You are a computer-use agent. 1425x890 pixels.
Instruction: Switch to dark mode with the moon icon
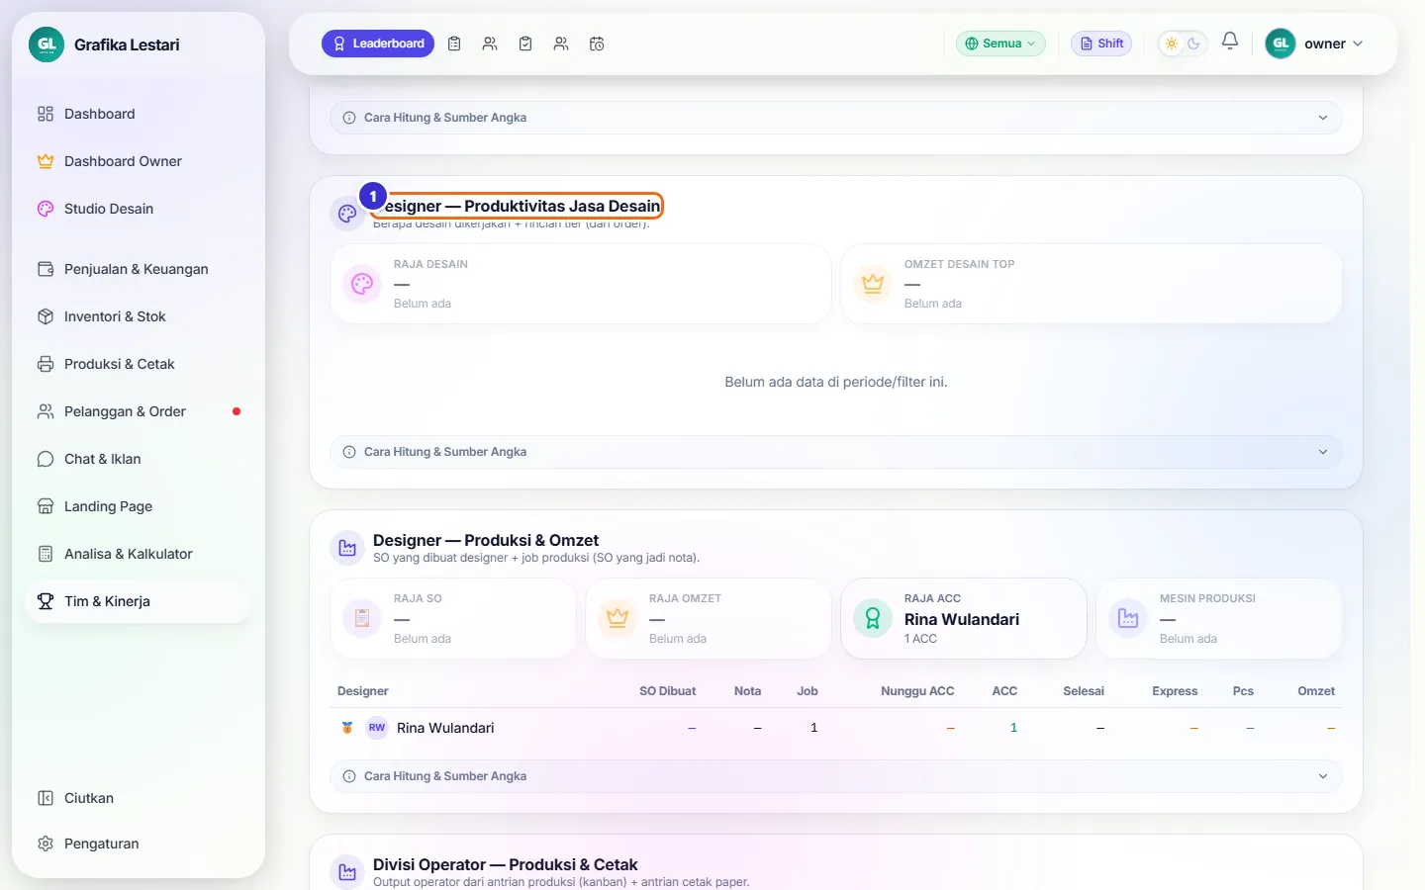[1193, 44]
